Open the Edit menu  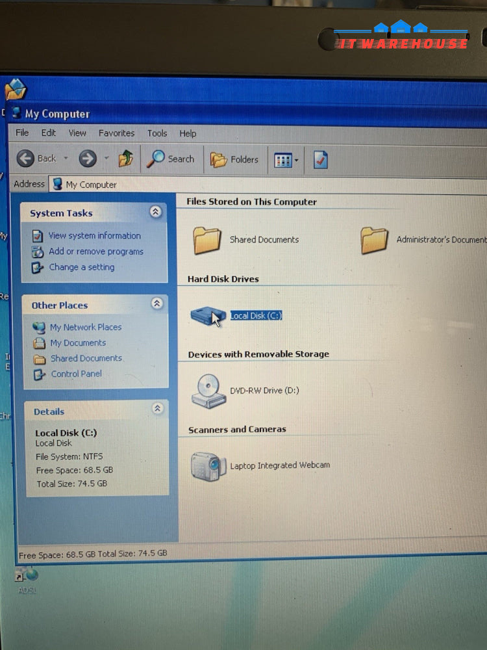tap(49, 133)
